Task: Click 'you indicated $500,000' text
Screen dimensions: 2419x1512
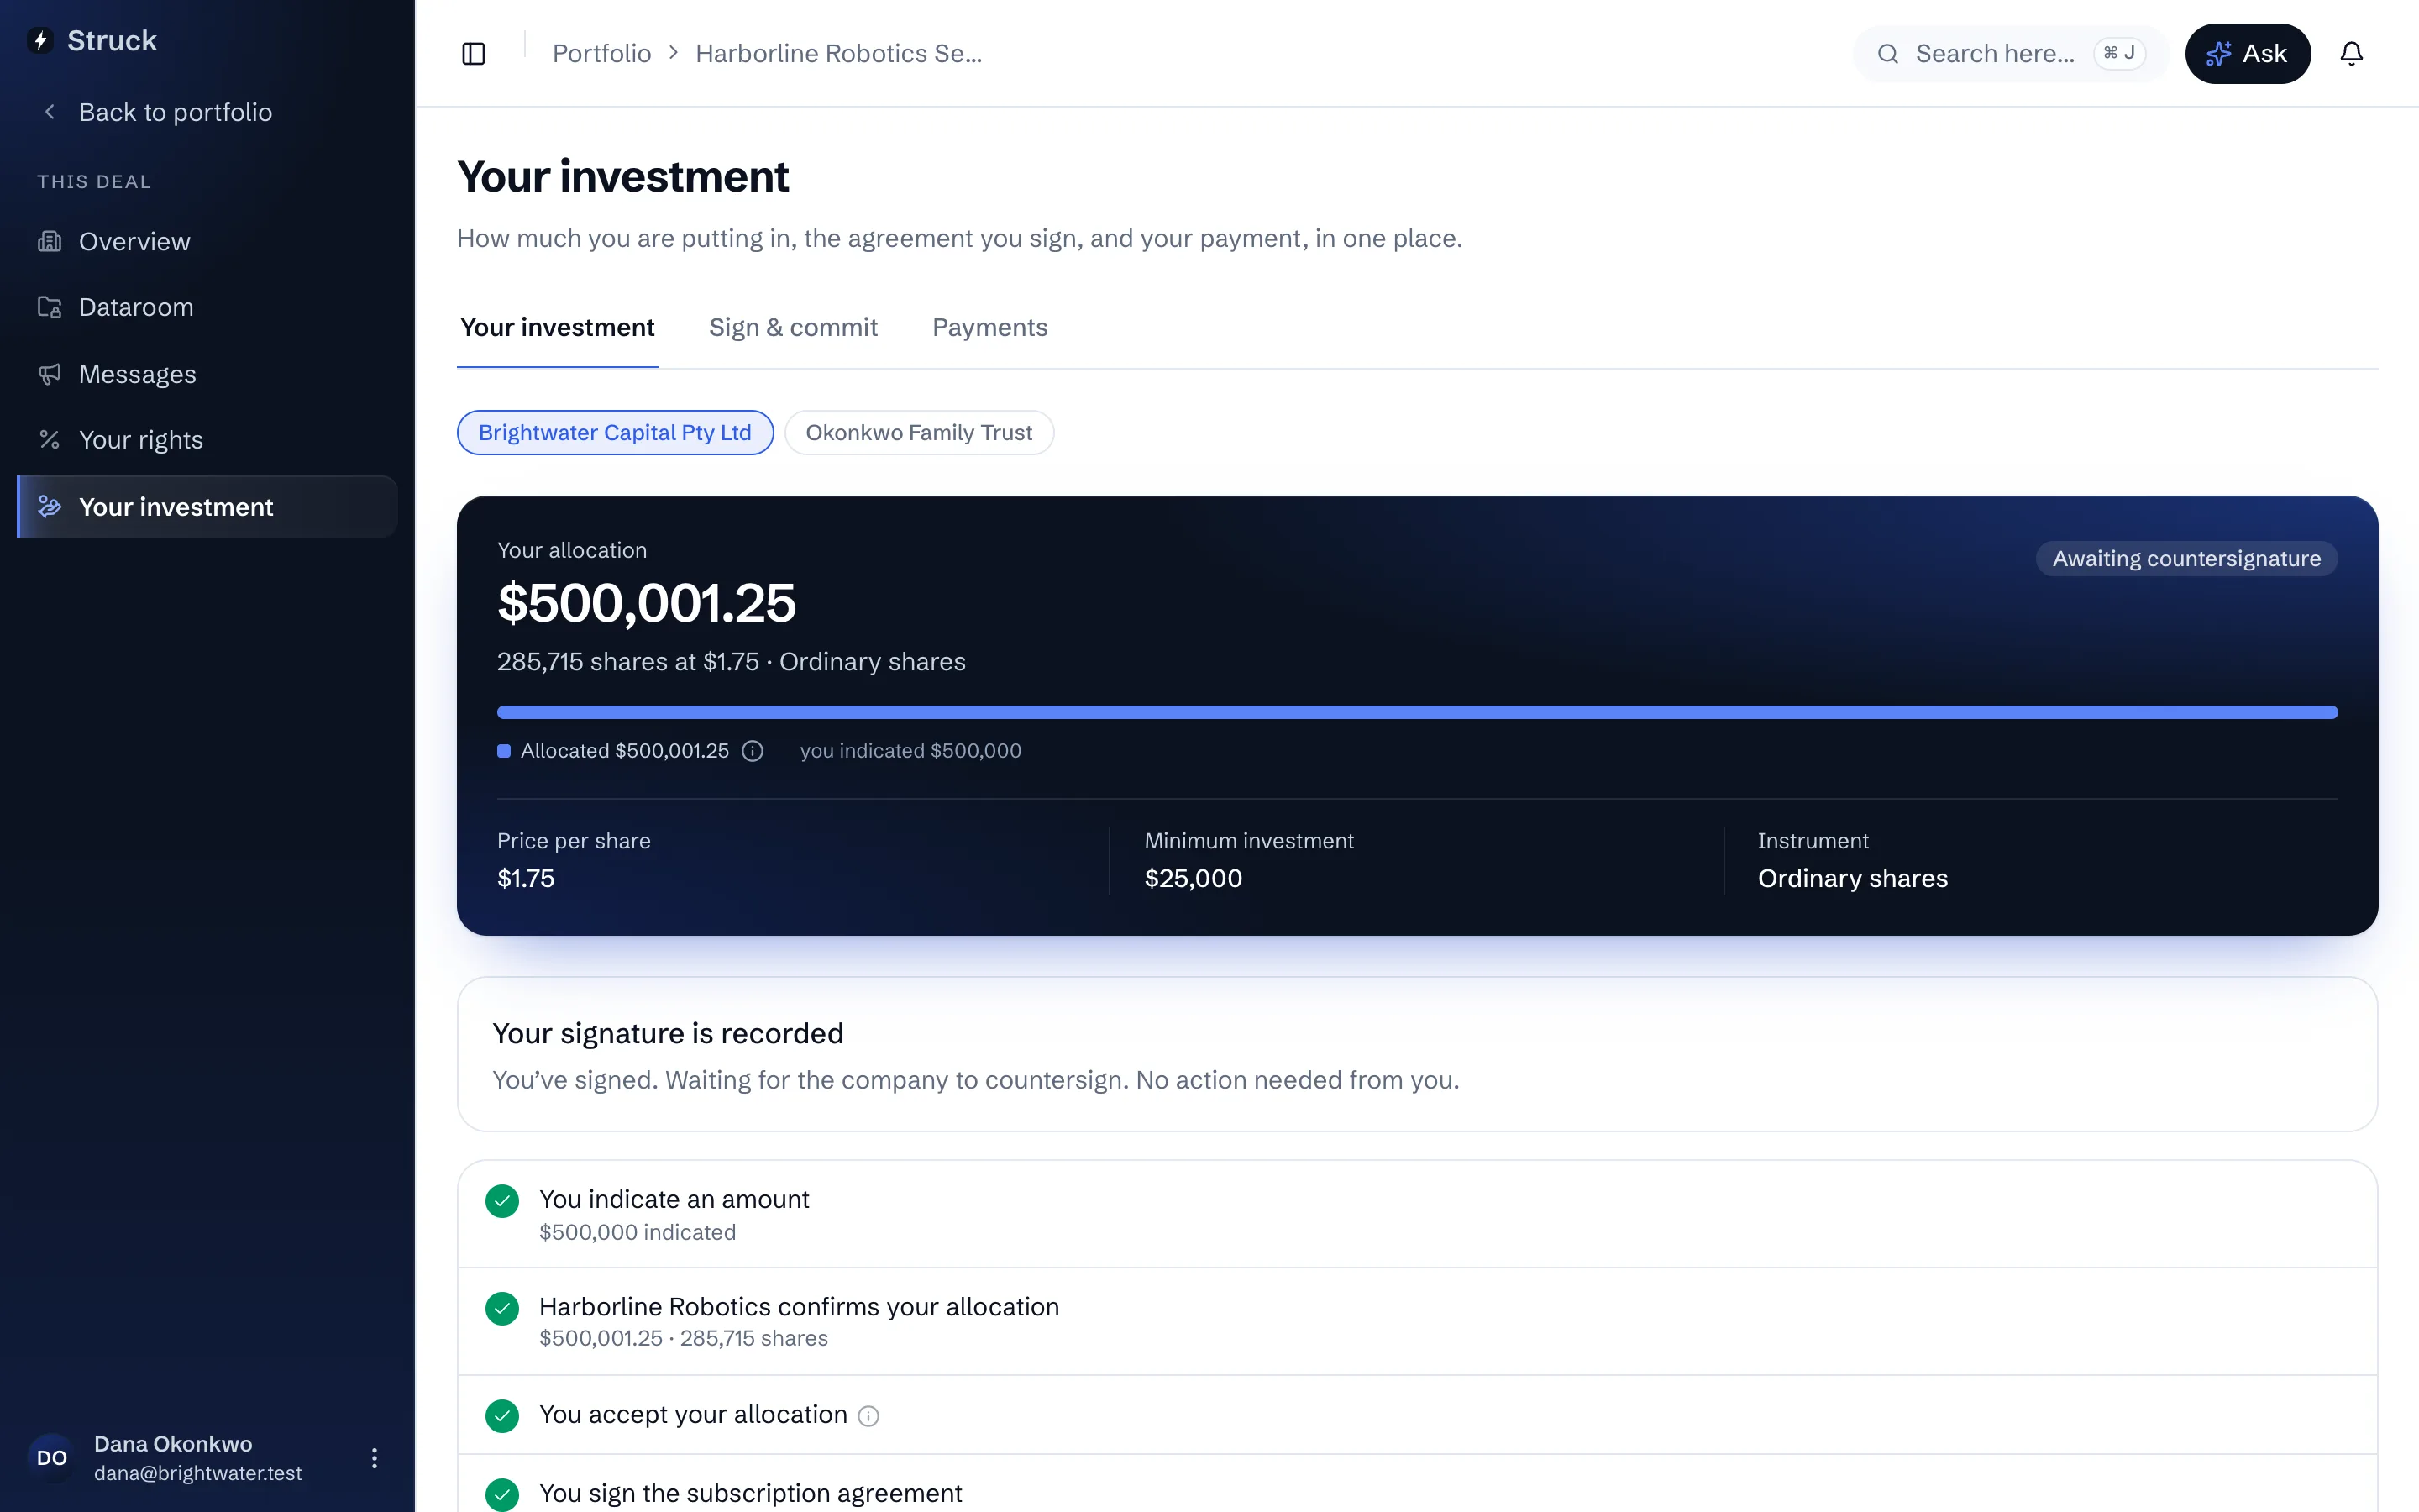Action: [x=910, y=751]
